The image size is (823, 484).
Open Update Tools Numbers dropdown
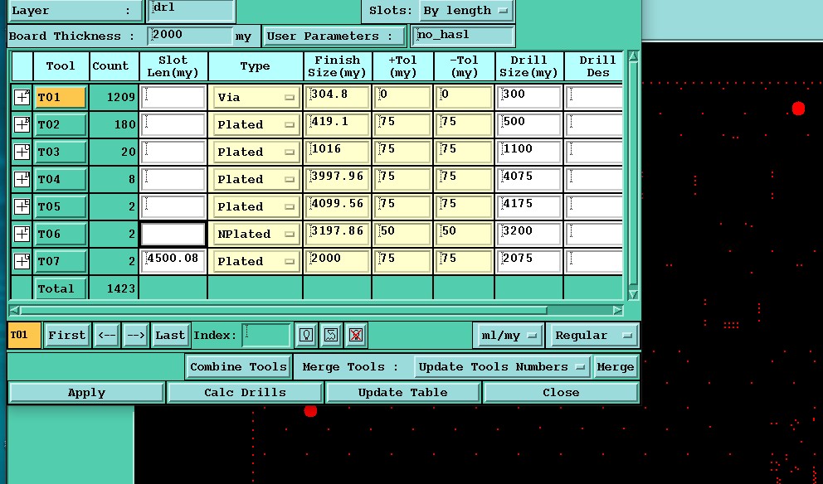[501, 366]
